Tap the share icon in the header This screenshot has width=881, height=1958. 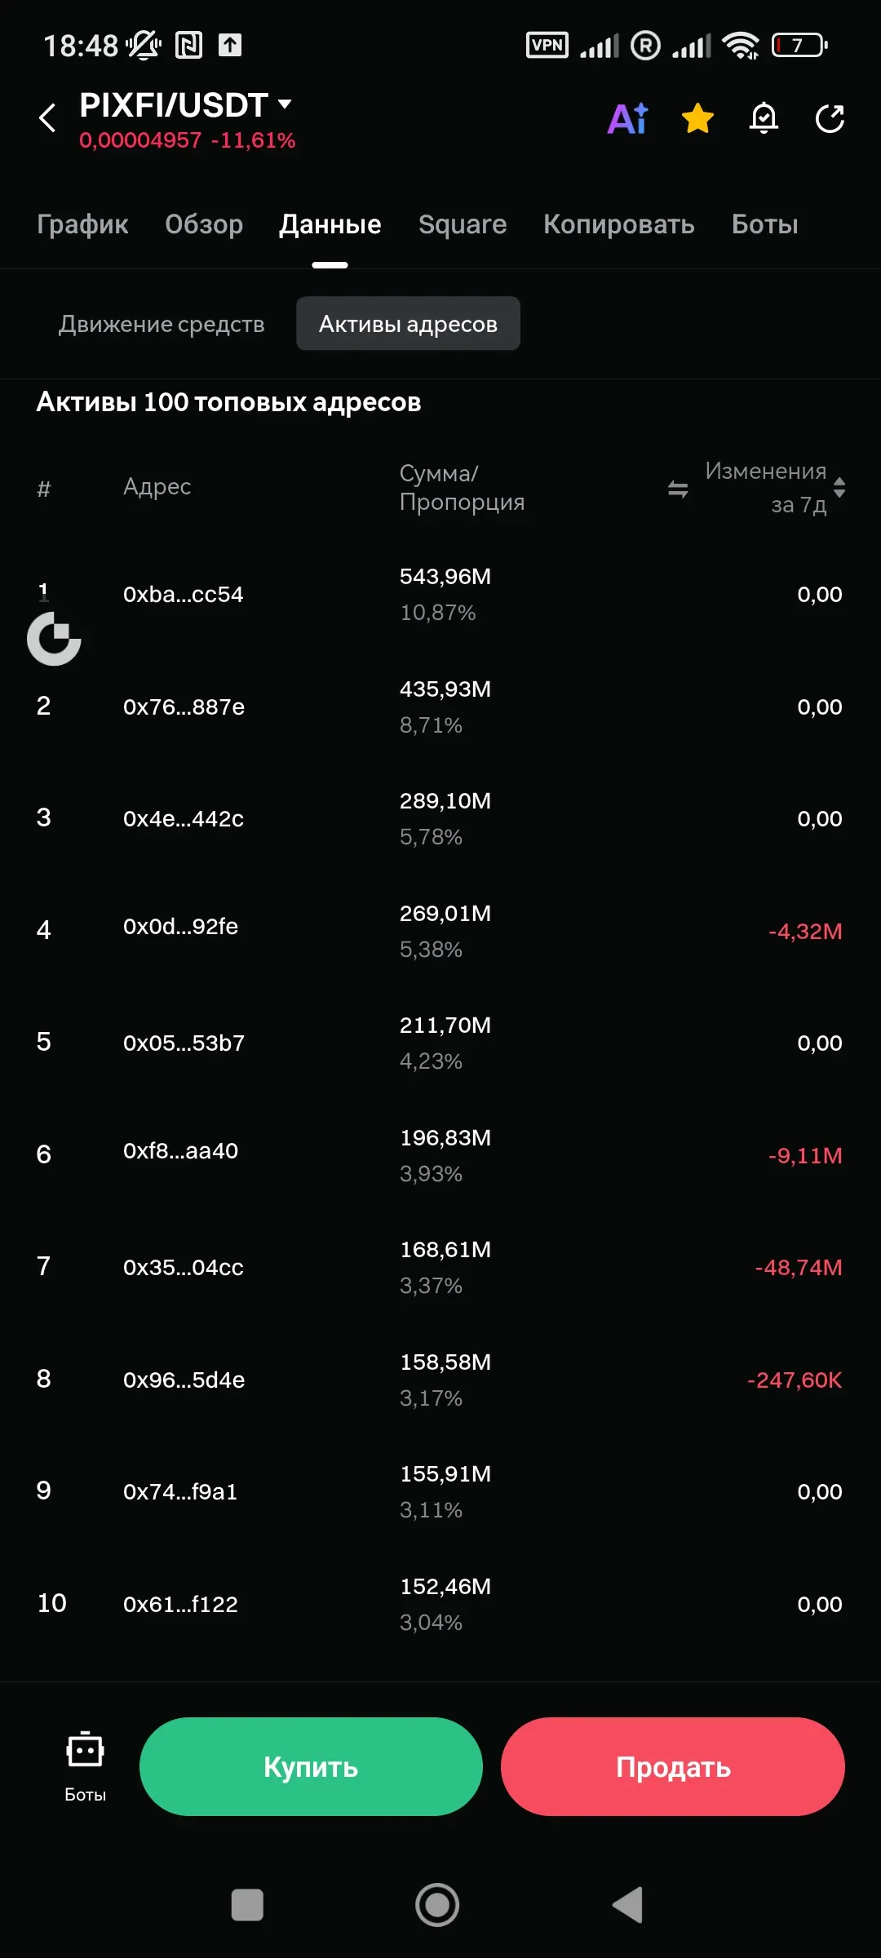click(830, 118)
